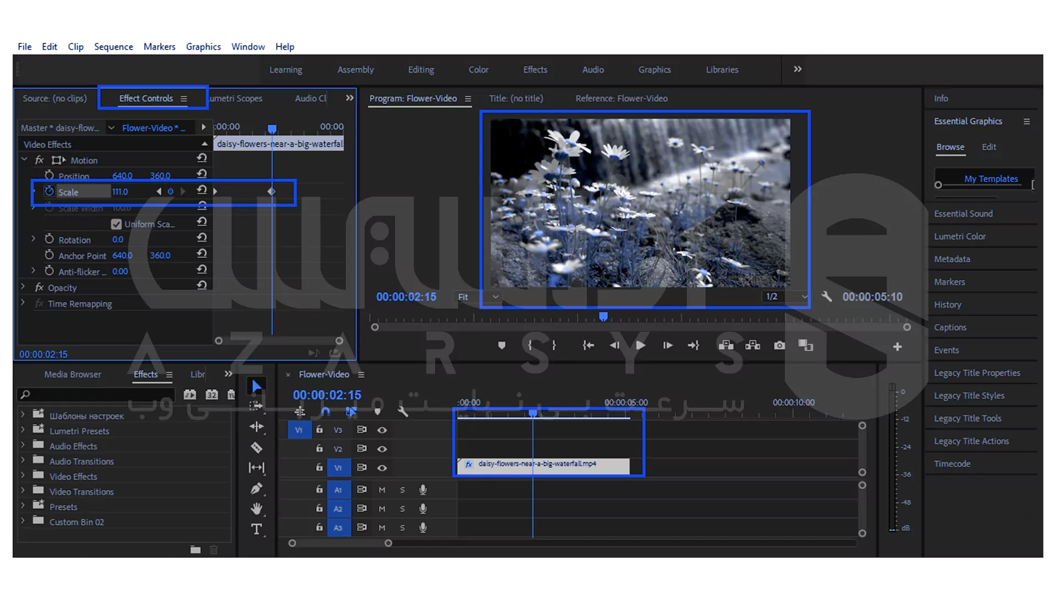Open the Lumetri Color panel
The width and height of the screenshot is (1056, 594).
tap(959, 237)
